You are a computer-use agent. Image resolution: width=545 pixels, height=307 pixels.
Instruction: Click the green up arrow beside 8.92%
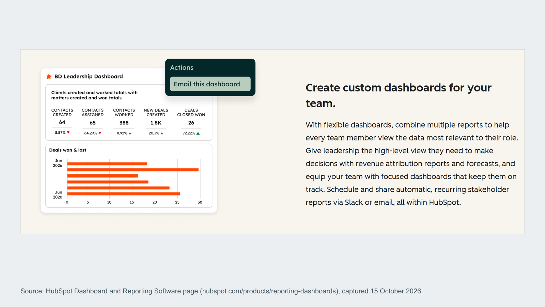pos(130,133)
